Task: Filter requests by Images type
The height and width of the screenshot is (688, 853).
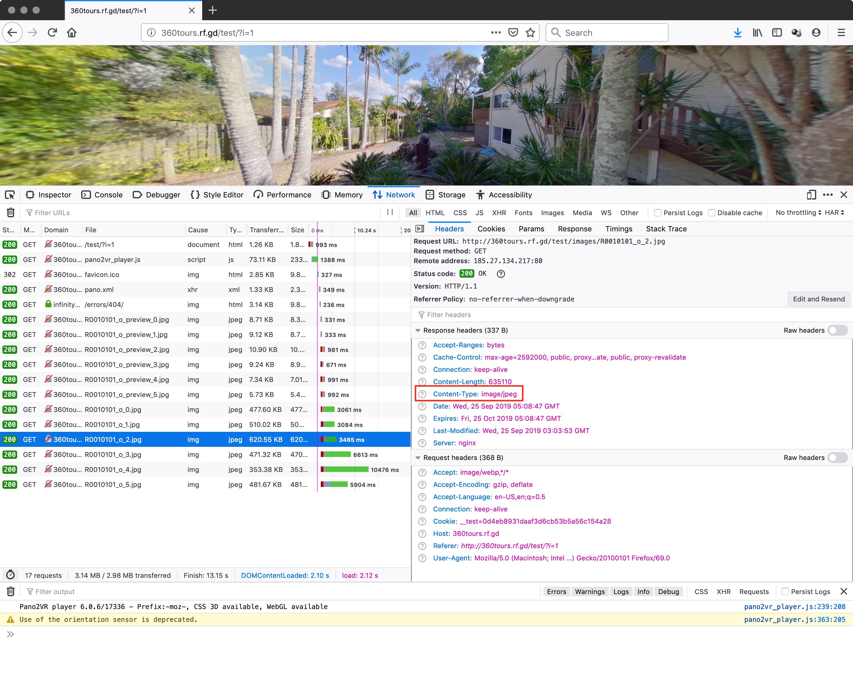Action: 552,212
